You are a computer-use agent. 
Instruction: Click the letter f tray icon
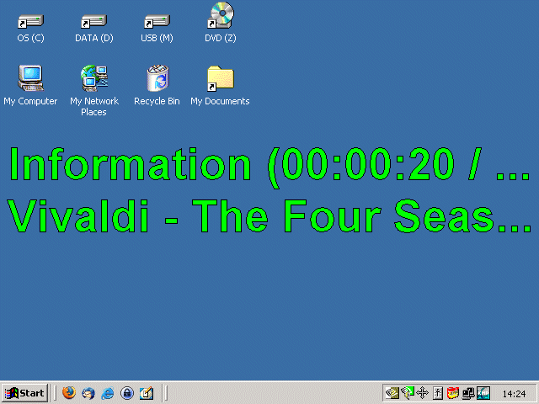tap(438, 393)
